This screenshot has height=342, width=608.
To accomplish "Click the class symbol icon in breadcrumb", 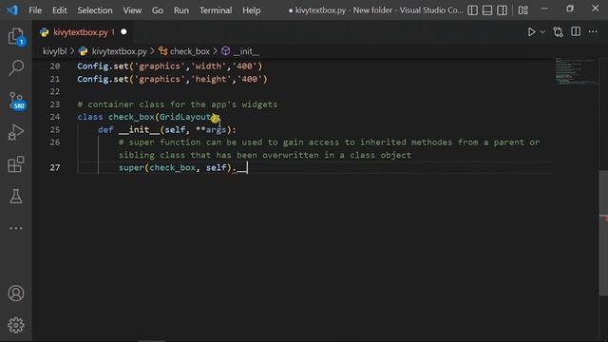I will click(x=162, y=51).
